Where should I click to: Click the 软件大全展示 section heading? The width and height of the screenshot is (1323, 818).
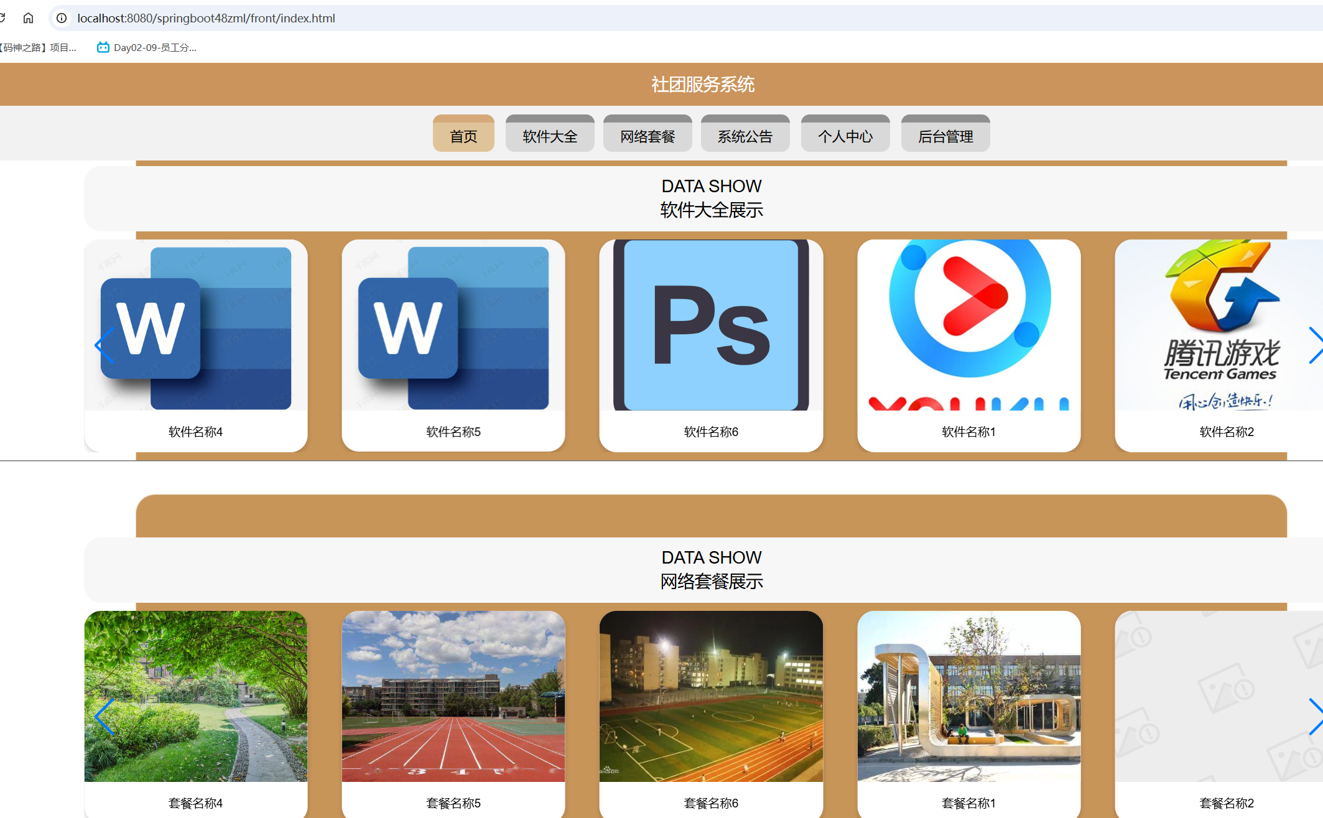coord(712,210)
